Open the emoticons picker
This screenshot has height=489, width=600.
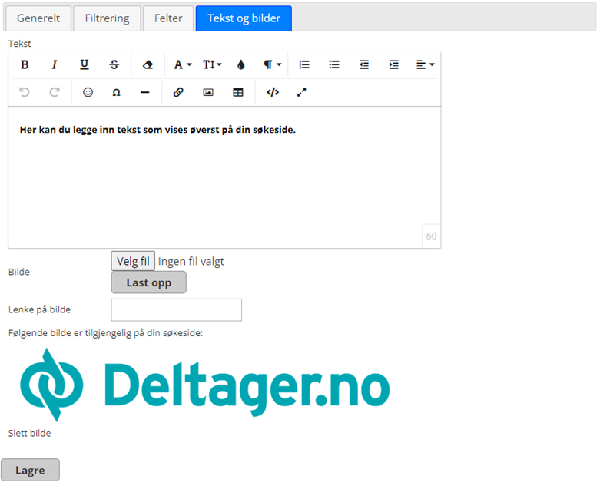point(88,92)
